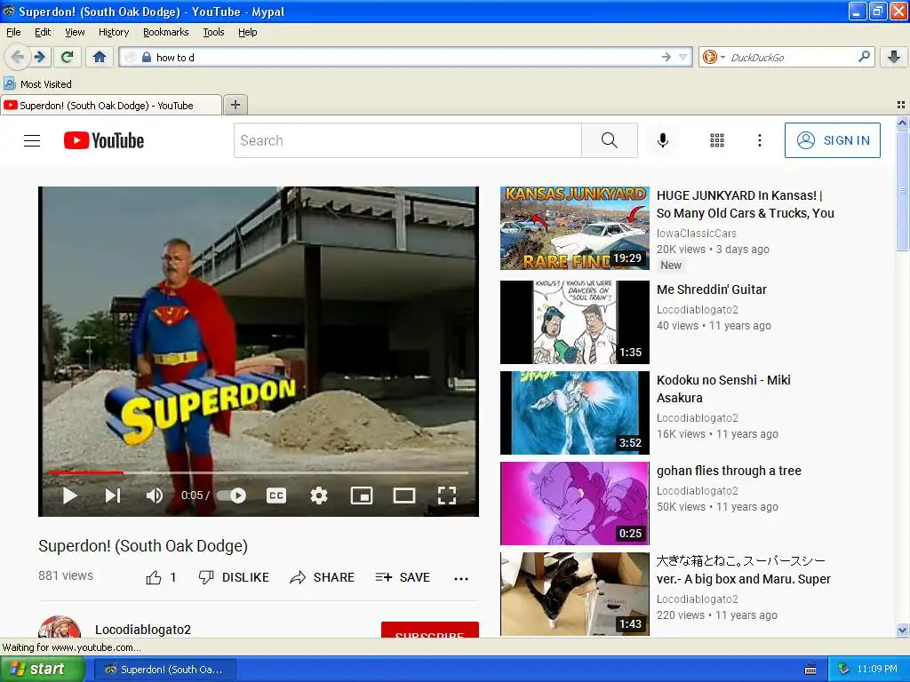This screenshot has height=682, width=910.
Task: Mute the video with speaker icon
Action: [x=155, y=496]
